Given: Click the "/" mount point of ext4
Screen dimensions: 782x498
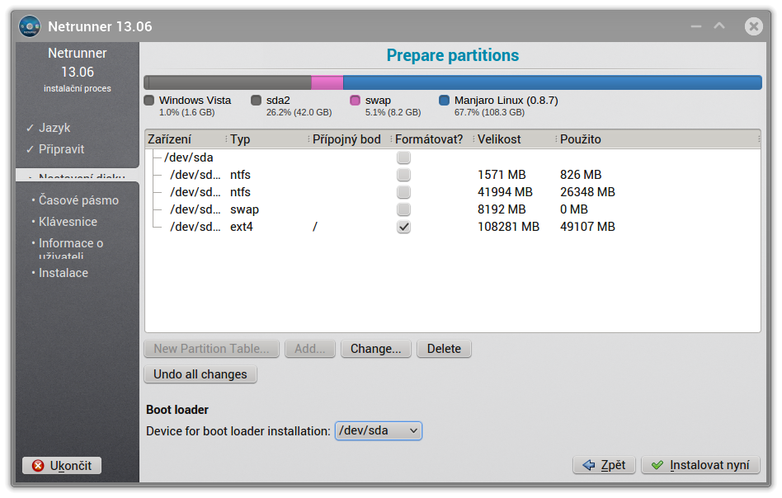Looking at the screenshot, I should coord(314,227).
